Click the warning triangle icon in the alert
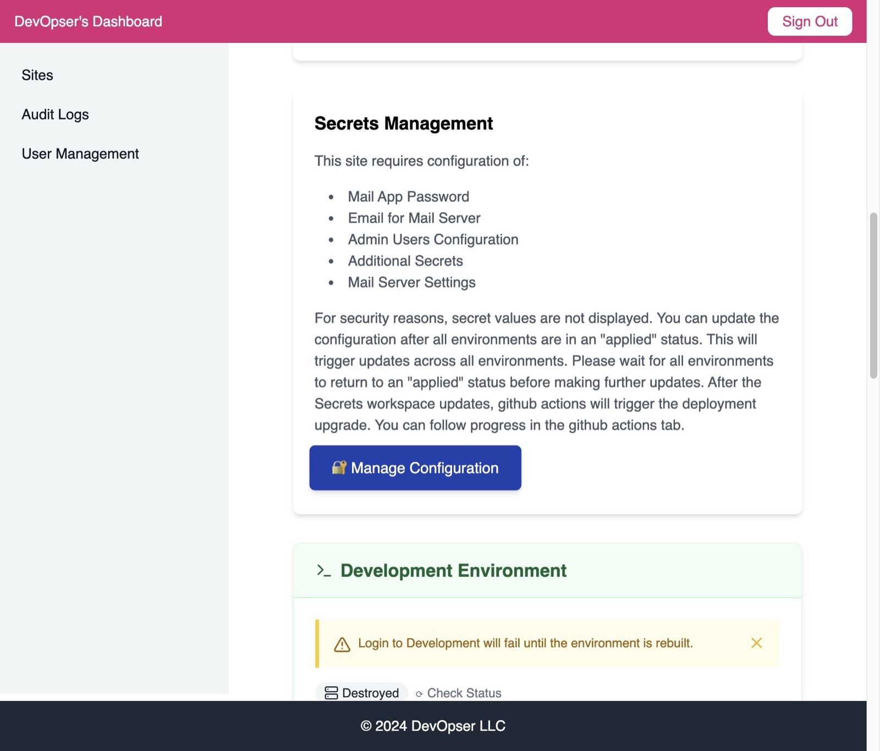This screenshot has width=880, height=751. [342, 644]
